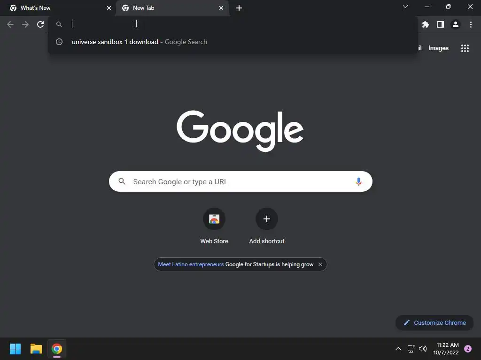
Task: Click the Google logo
Action: pyautogui.click(x=240, y=131)
